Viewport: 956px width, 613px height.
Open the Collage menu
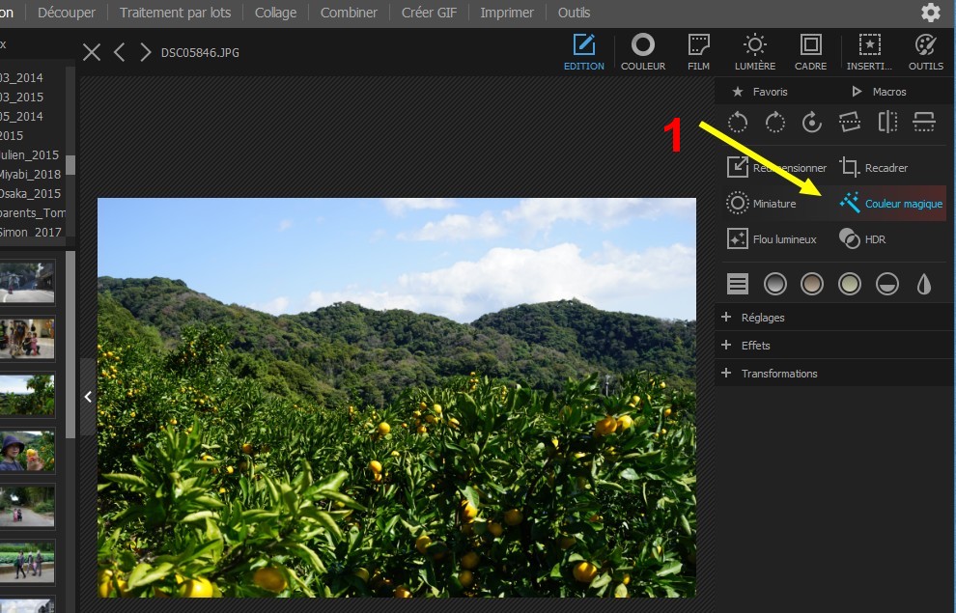point(275,13)
